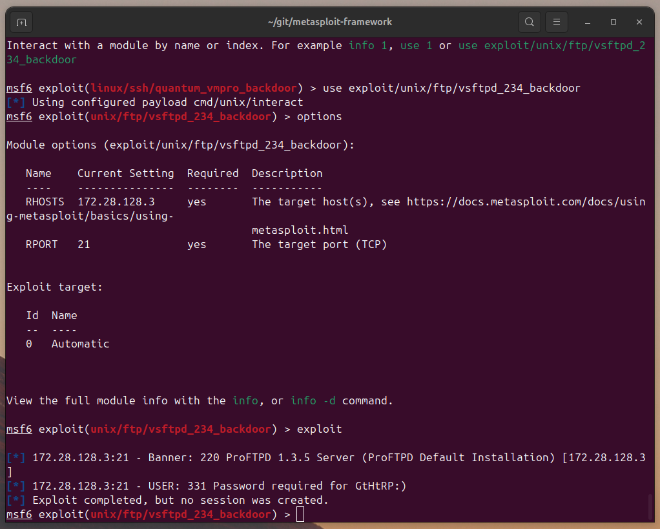Minimize the terminal window
This screenshot has width=660, height=529.
(x=588, y=22)
